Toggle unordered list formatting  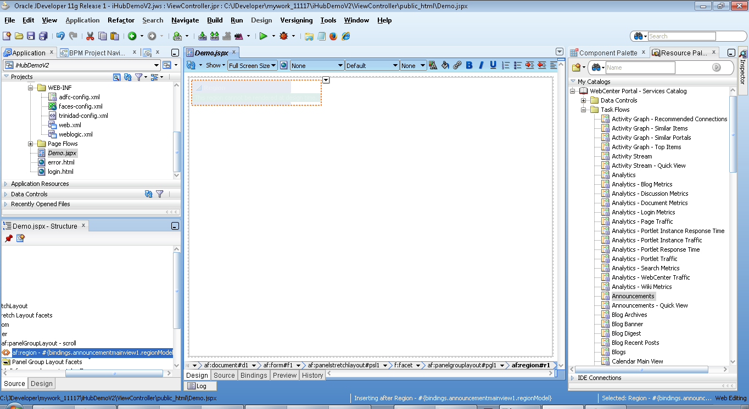point(518,65)
